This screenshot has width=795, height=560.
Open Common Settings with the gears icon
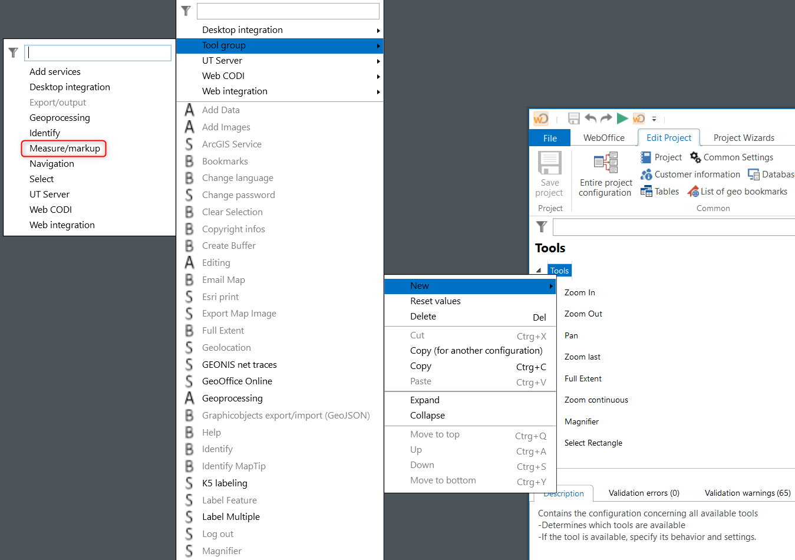click(x=731, y=157)
